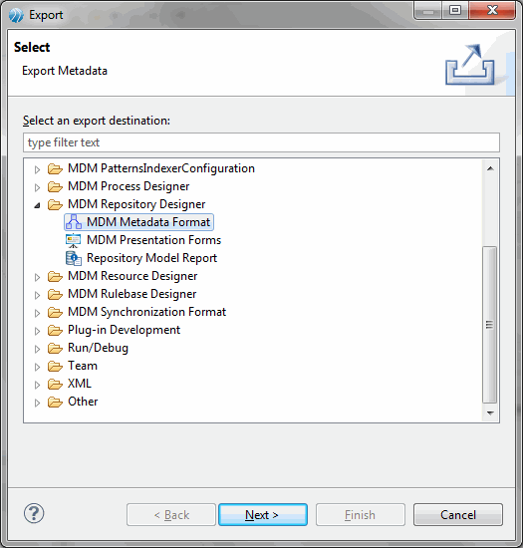The height and width of the screenshot is (548, 523).
Task: Collapse the MDM Repository Designer node
Action: tap(37, 205)
